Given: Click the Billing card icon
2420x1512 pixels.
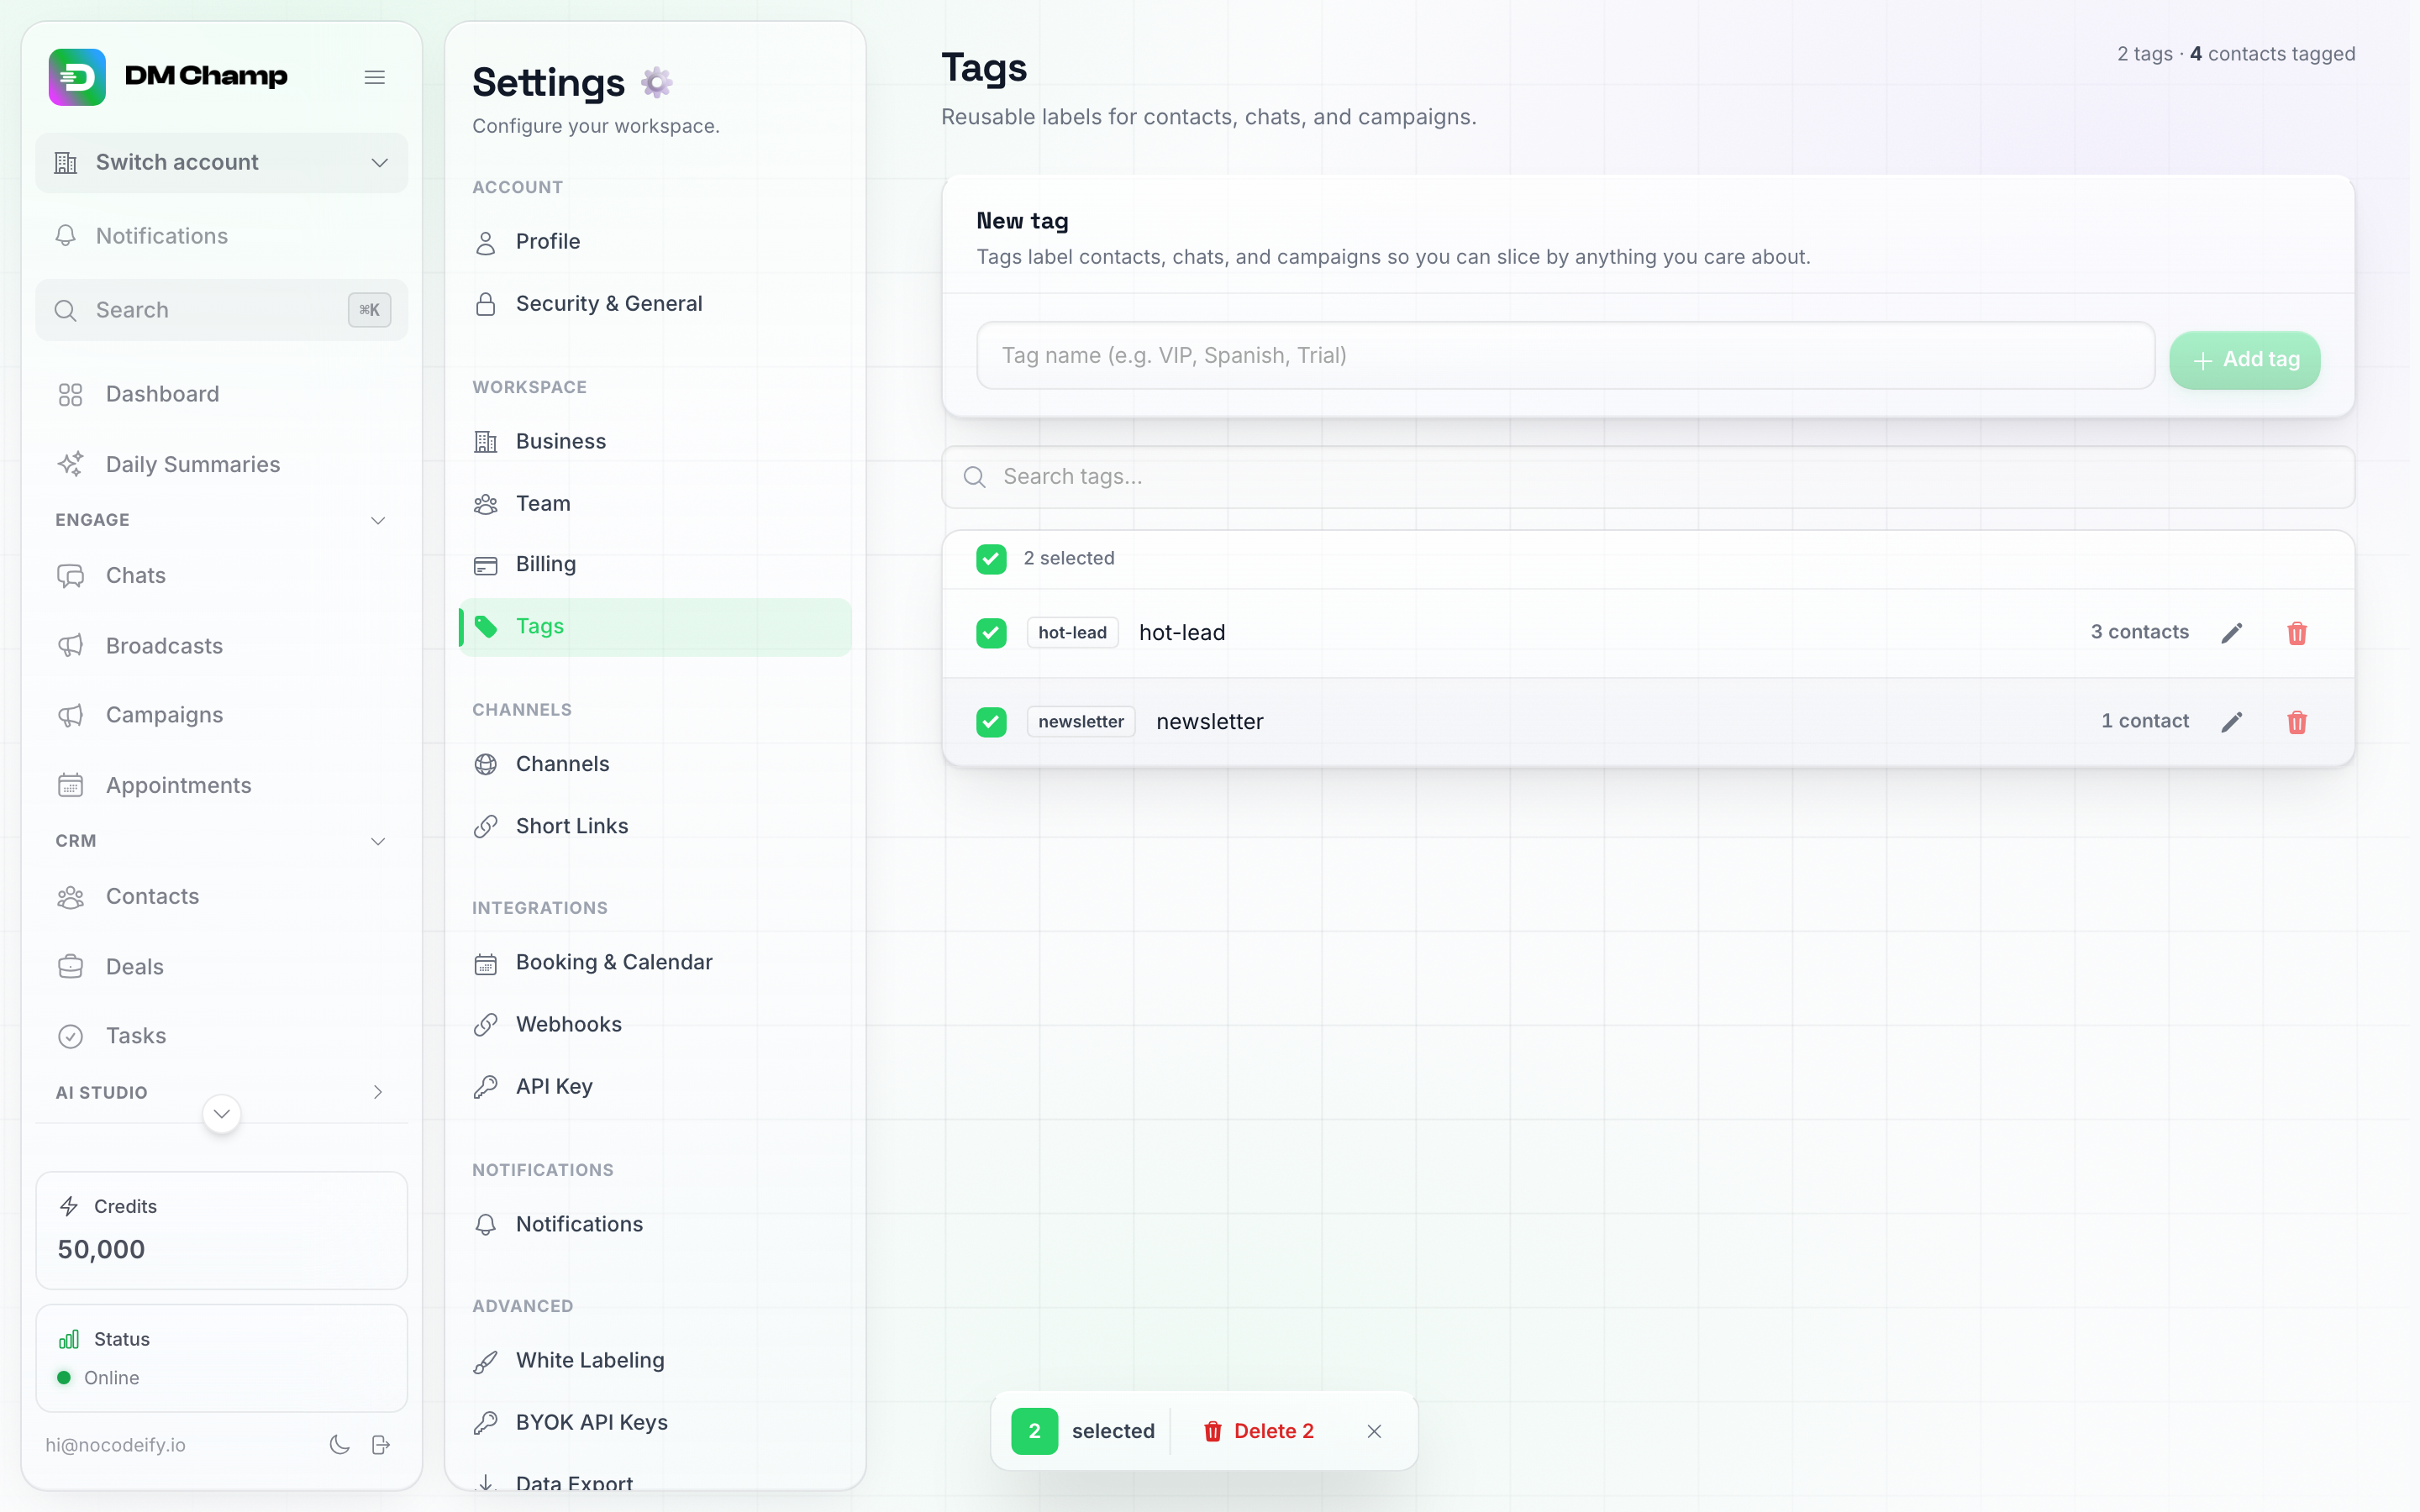Looking at the screenshot, I should pyautogui.click(x=486, y=565).
